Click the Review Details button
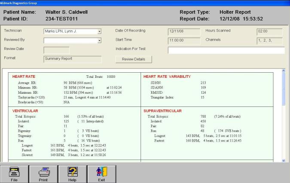The image size is (290, 183). [x=134, y=59]
